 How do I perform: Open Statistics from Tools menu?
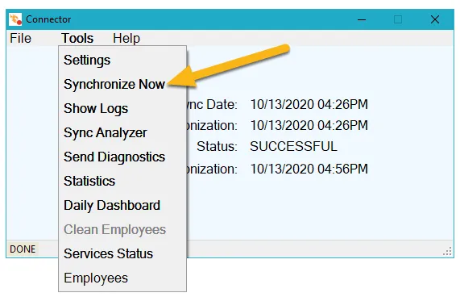coord(122,181)
